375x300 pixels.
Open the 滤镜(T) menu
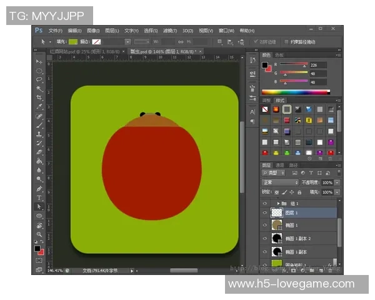point(169,30)
